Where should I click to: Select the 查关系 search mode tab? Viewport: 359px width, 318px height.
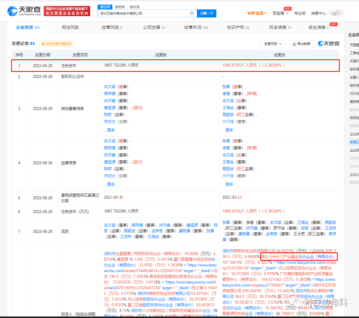[x=135, y=7]
